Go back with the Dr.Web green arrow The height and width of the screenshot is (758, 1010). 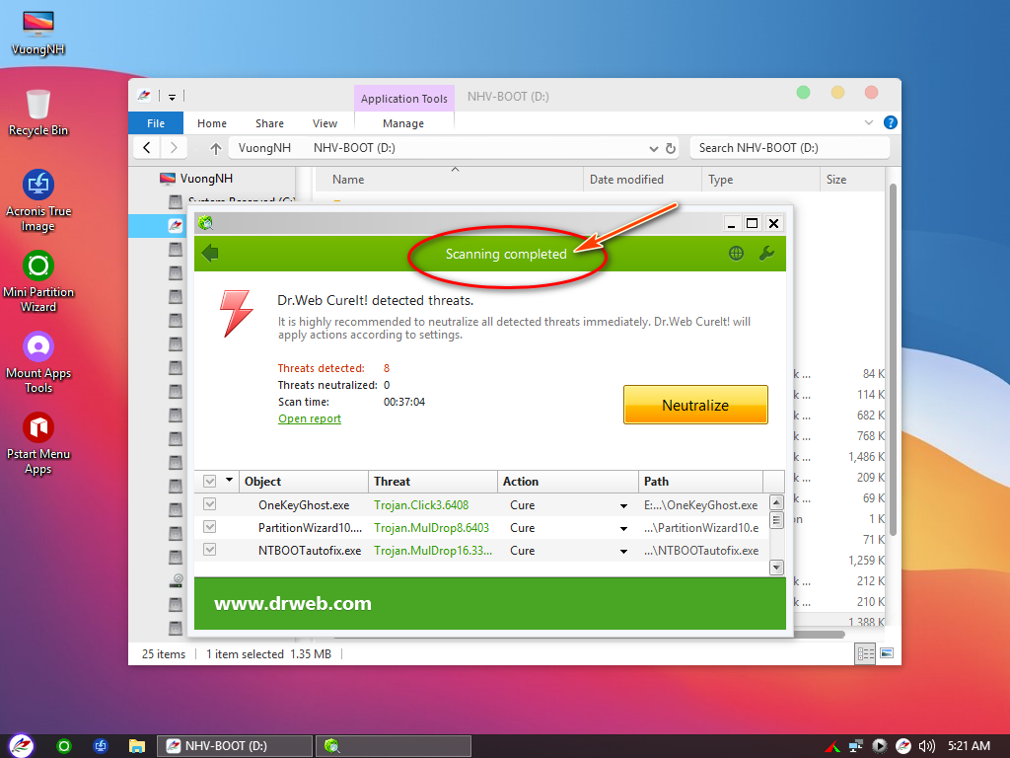click(210, 254)
